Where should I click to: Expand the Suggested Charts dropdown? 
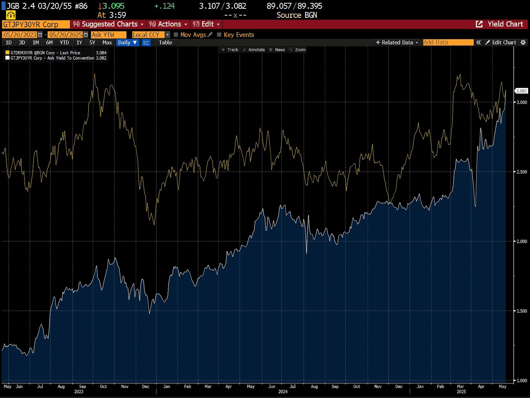[108, 24]
